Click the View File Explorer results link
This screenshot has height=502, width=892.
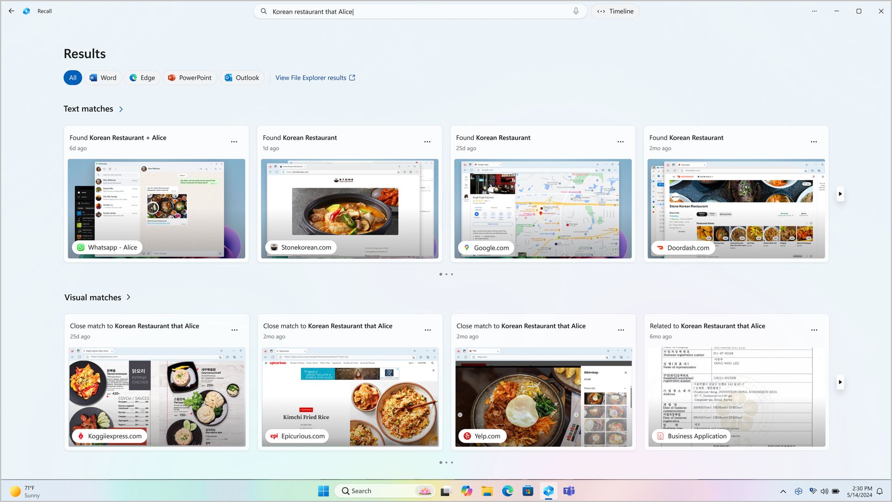(x=315, y=78)
